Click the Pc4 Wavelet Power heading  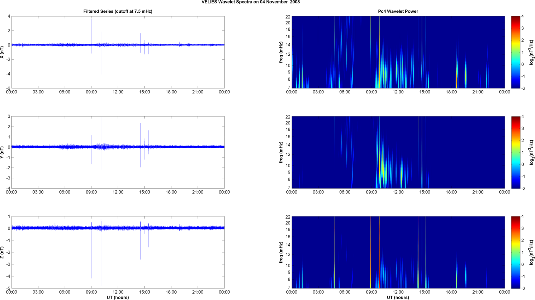tap(398, 11)
